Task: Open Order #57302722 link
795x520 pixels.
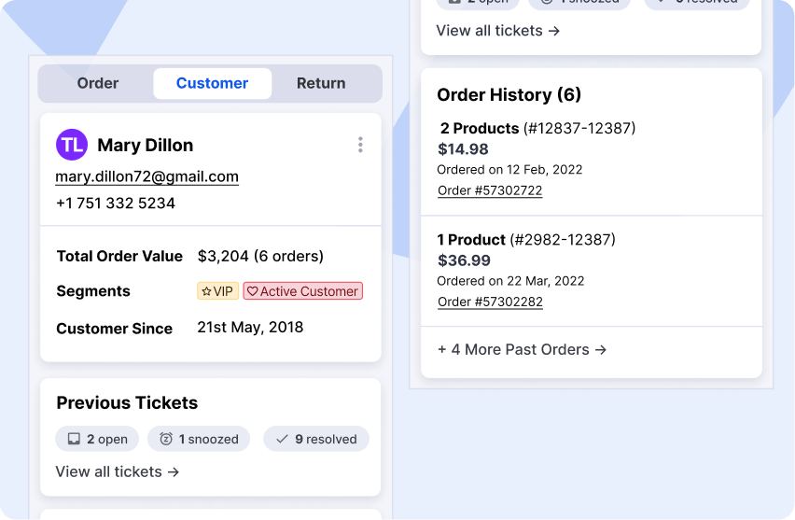Action: pyautogui.click(x=490, y=190)
